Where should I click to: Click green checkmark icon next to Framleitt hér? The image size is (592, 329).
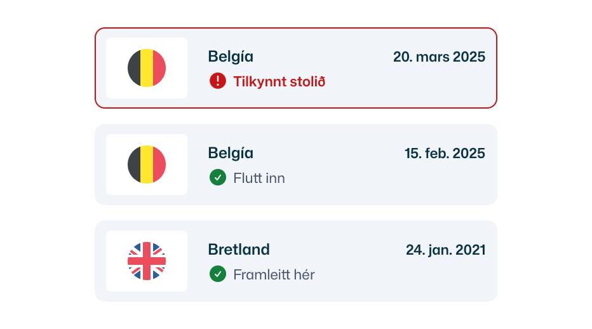(217, 274)
